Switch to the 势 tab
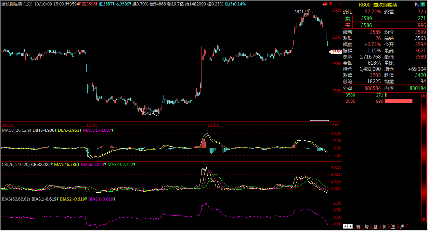The width and height of the screenshot is (428, 231). click(366, 227)
